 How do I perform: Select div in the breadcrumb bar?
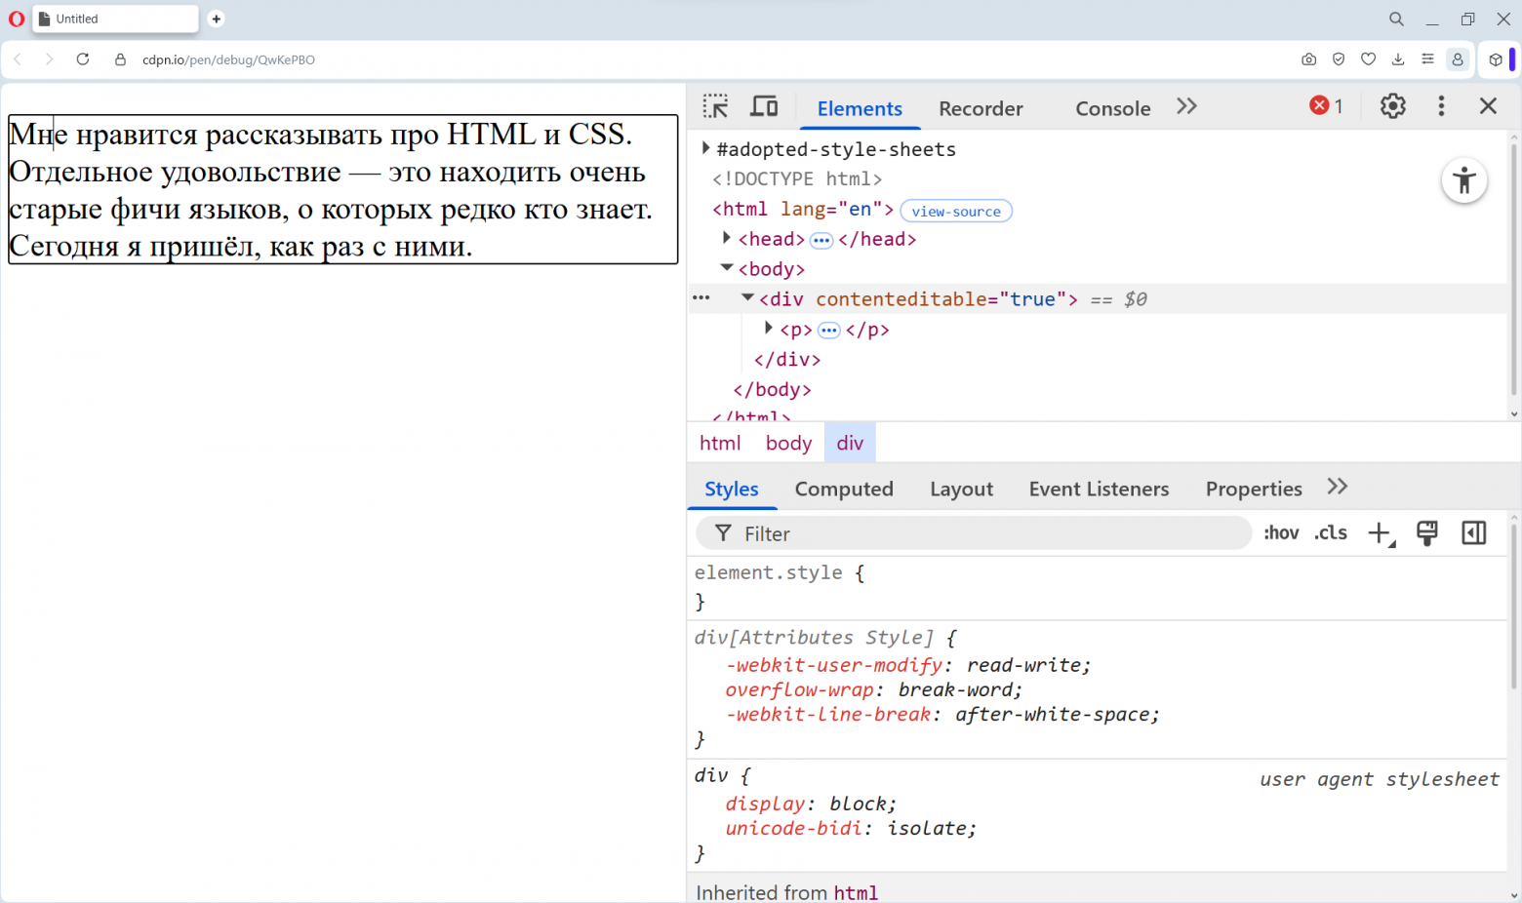coord(850,443)
